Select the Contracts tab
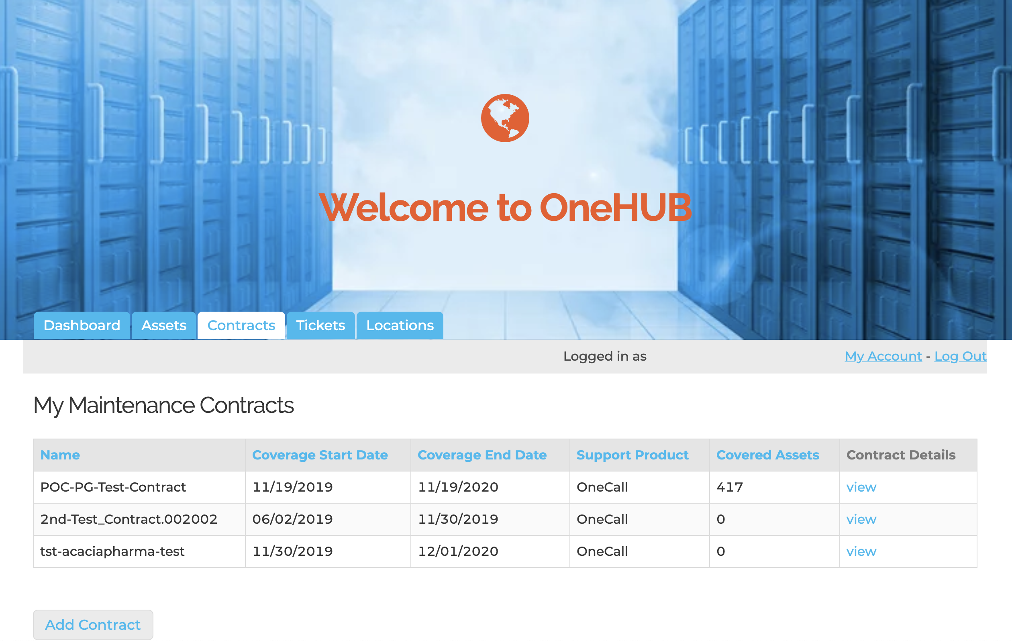1012x641 pixels. (241, 325)
